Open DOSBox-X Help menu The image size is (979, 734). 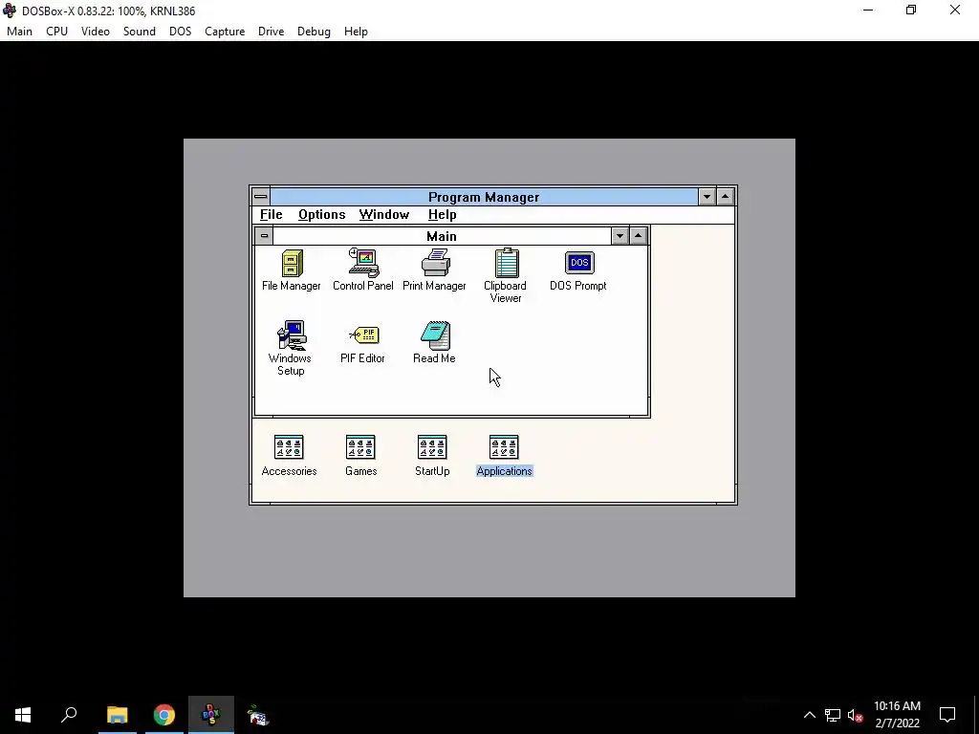click(x=356, y=32)
